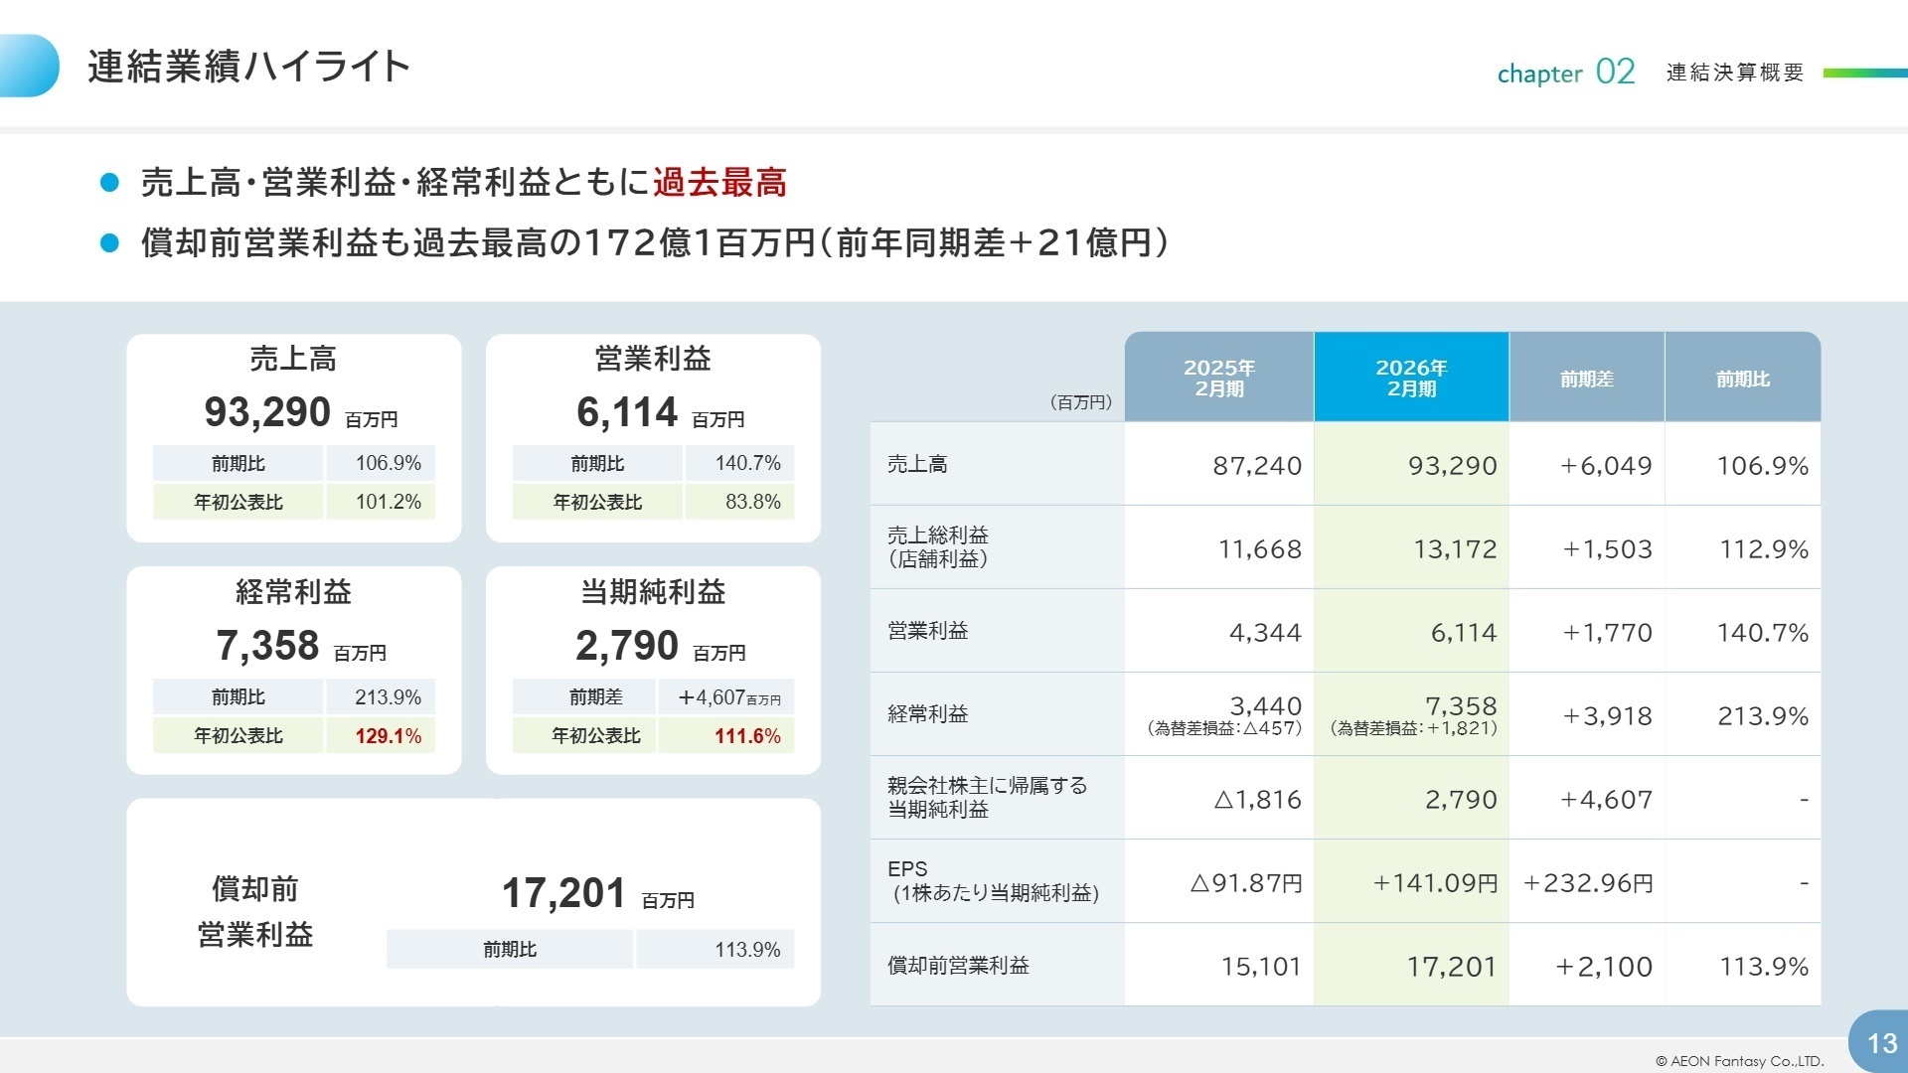The image size is (1908, 1073).
Task: Click the green-blue header accent bar
Action: (x=1864, y=73)
